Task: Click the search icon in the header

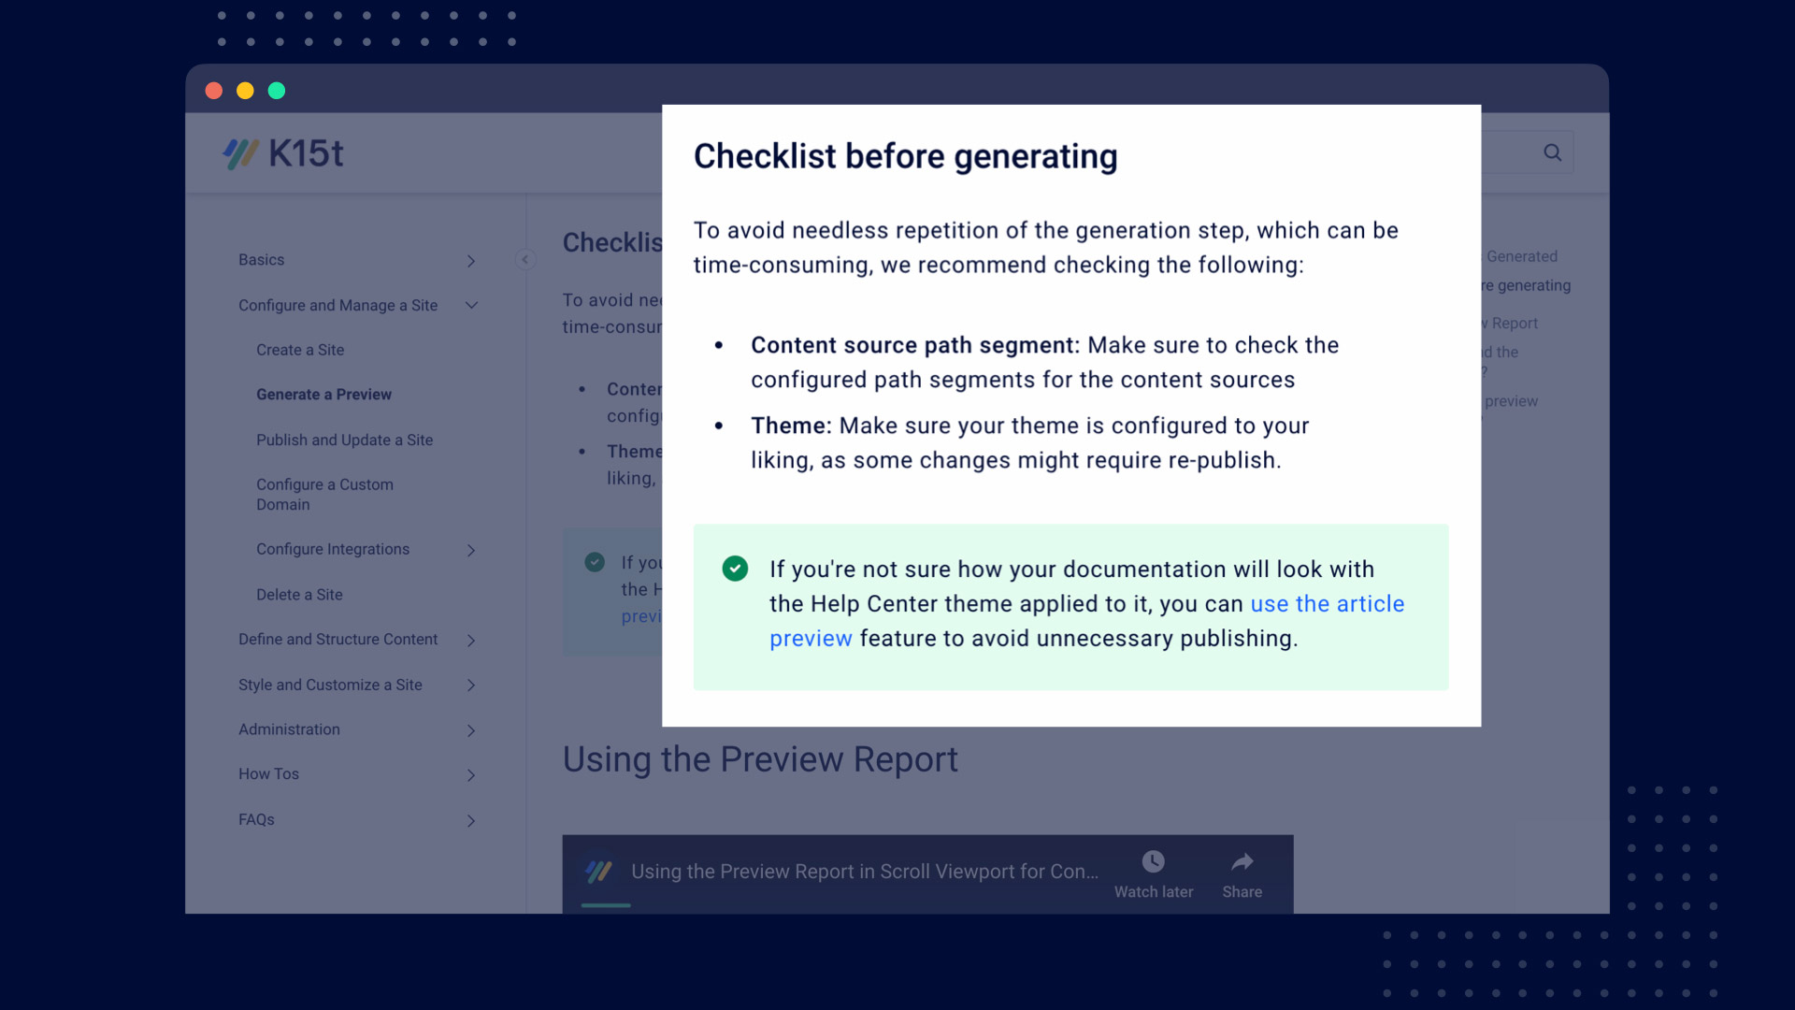Action: 1552,151
